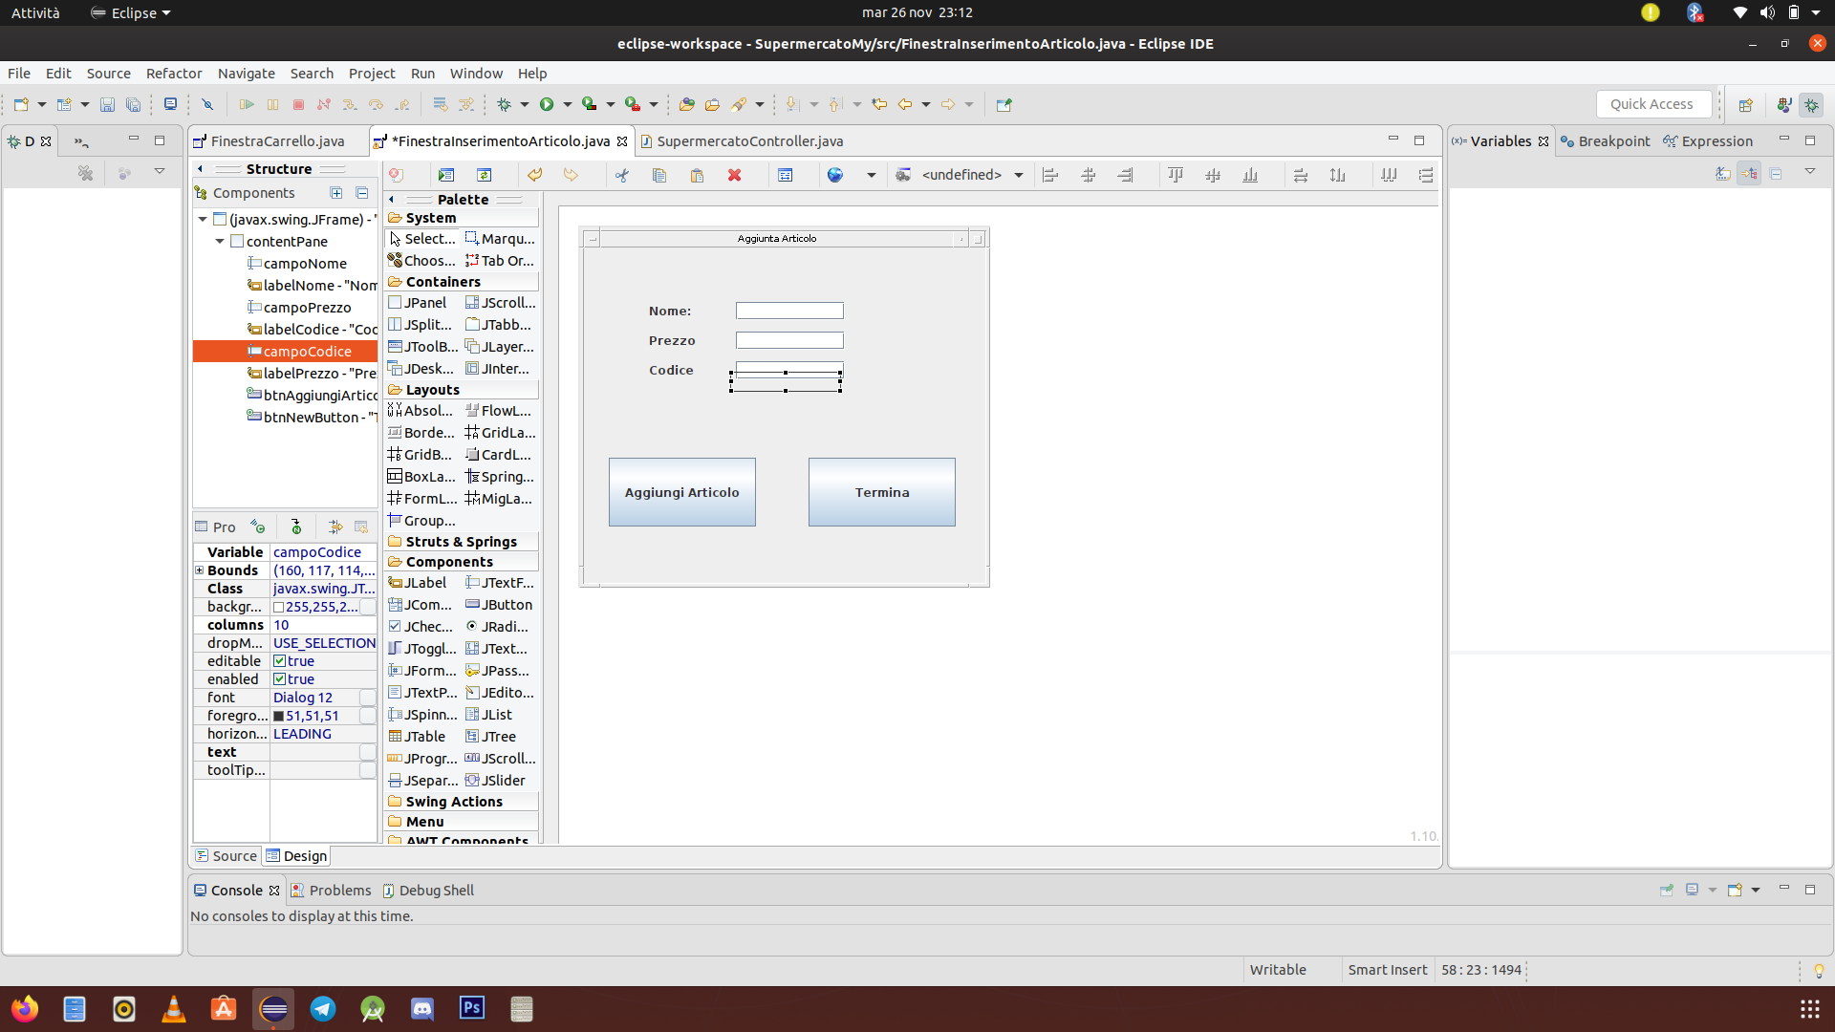Click the Replicate width icon

coord(1301,175)
